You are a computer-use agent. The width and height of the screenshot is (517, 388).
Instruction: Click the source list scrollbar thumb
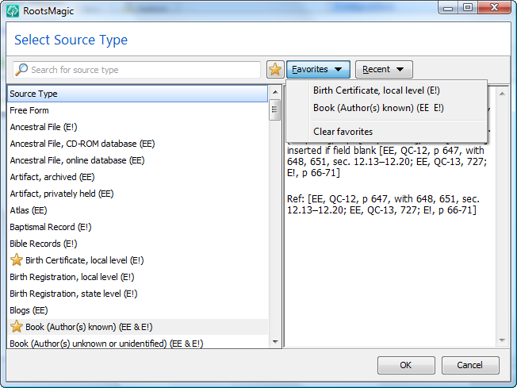coord(274,110)
